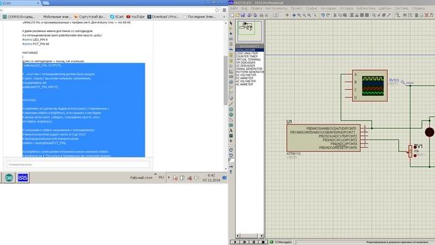Choose the 2D text 'A' tool
Screen dimensions: 435x245
[x=231, y=130]
